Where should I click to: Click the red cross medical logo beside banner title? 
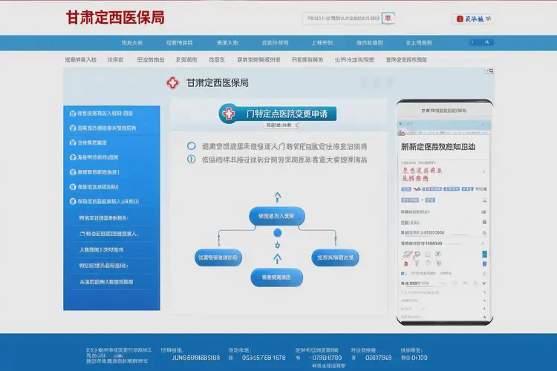(172, 84)
